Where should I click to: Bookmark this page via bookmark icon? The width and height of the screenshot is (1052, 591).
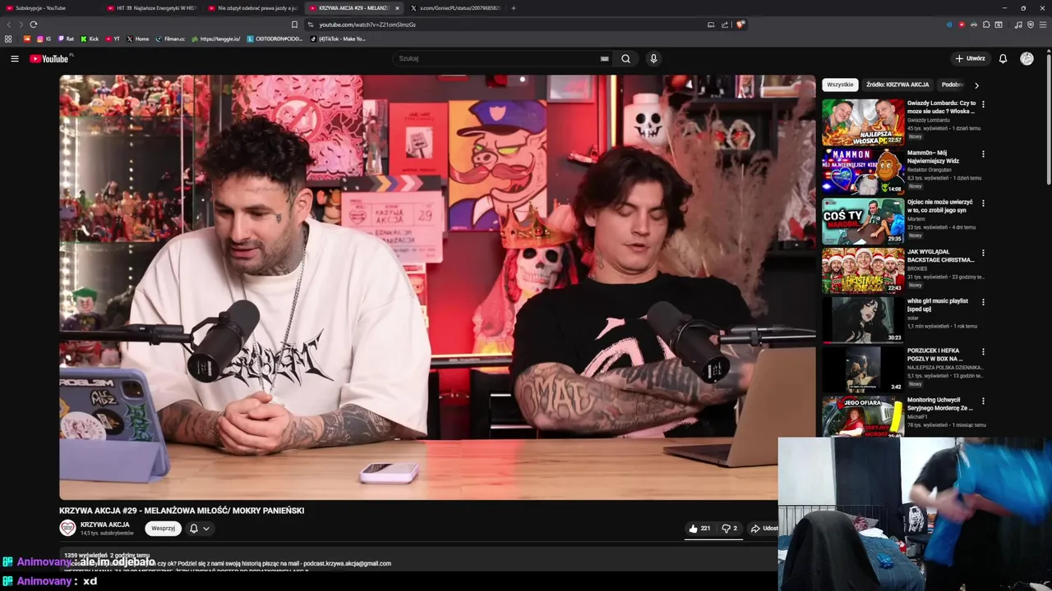(x=294, y=25)
